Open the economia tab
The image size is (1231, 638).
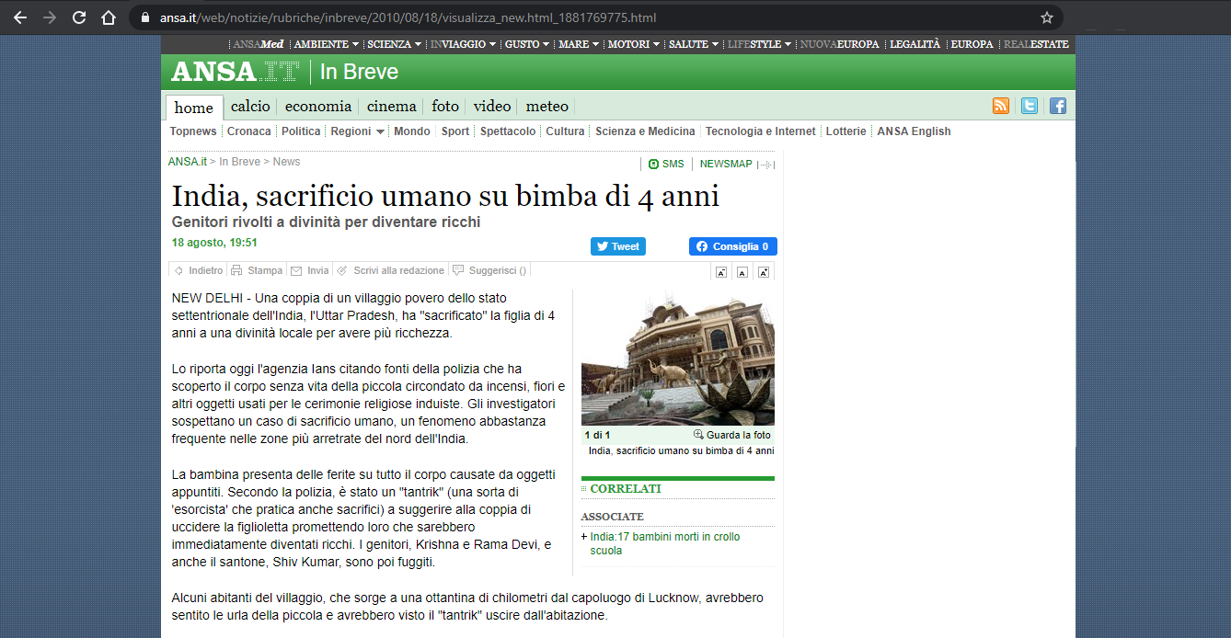318,106
